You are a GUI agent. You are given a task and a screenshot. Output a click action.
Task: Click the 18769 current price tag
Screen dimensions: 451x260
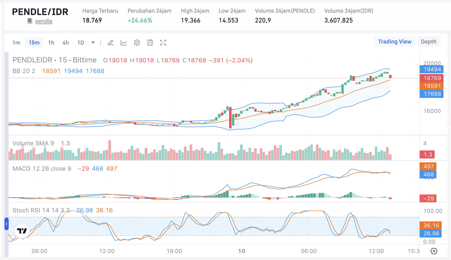click(x=432, y=78)
